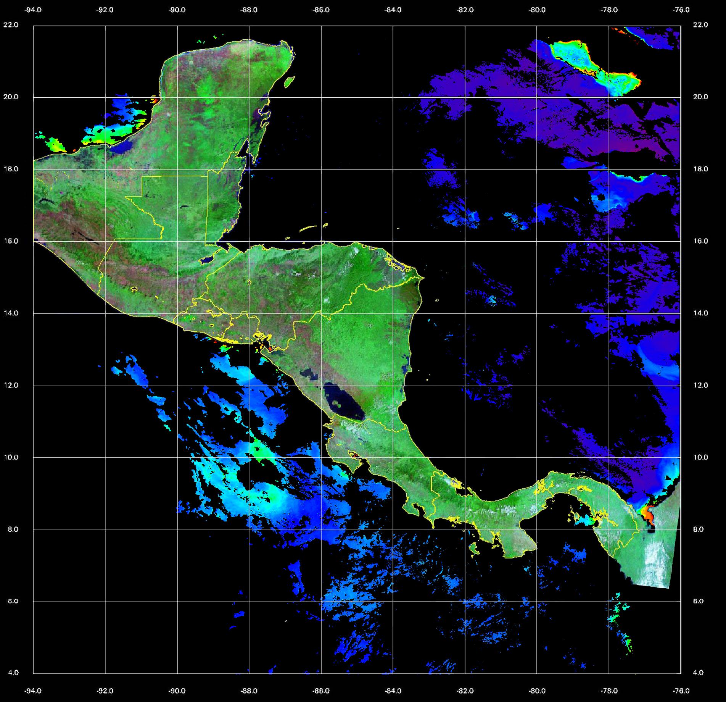
Task: Click the small island inside Lake Nicaragua
Action: pos(336,403)
